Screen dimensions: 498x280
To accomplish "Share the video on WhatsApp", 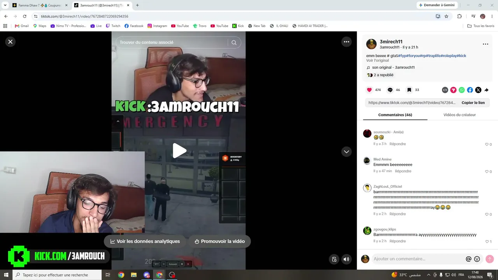I will click(x=461, y=90).
